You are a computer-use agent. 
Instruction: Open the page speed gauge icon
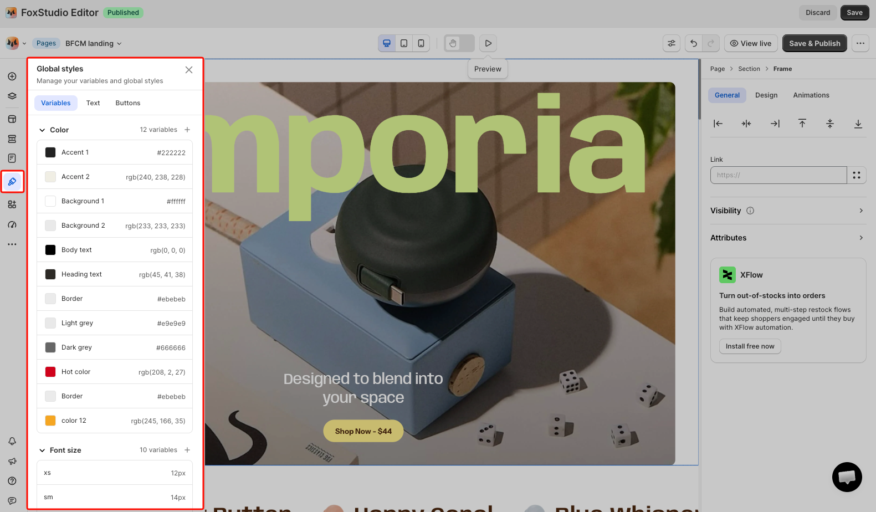pyautogui.click(x=12, y=224)
